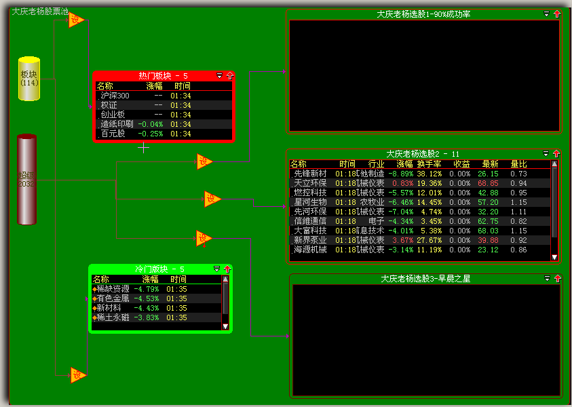The height and width of the screenshot is (407, 572).
Task: Open dropdown menu icon on 热门板块 panel
Action: [219, 75]
